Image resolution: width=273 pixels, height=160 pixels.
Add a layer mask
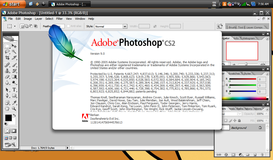[233, 154]
